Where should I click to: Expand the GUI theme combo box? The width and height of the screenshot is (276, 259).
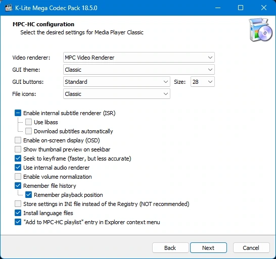pos(139,70)
